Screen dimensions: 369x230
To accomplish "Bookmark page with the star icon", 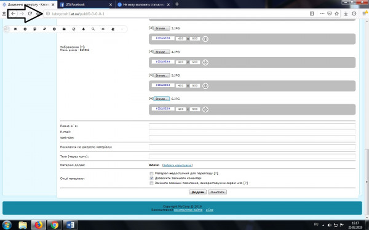I will pyautogui.click(x=337, y=13).
